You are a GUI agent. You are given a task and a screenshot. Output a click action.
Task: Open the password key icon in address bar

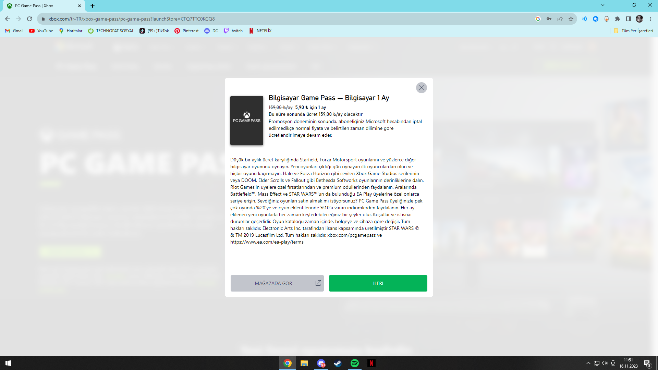tap(549, 19)
